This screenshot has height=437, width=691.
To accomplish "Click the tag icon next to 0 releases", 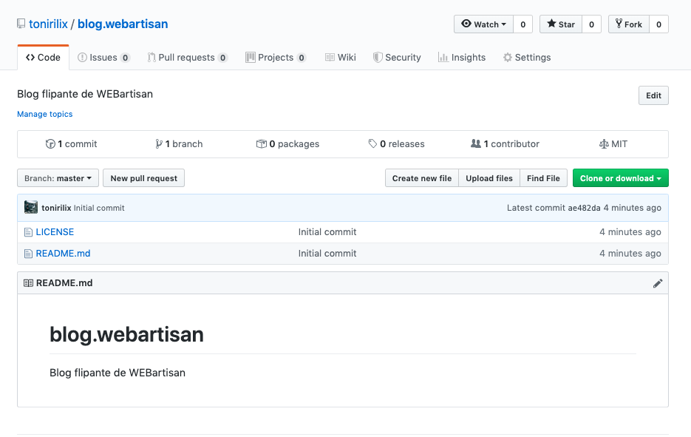I will point(372,143).
